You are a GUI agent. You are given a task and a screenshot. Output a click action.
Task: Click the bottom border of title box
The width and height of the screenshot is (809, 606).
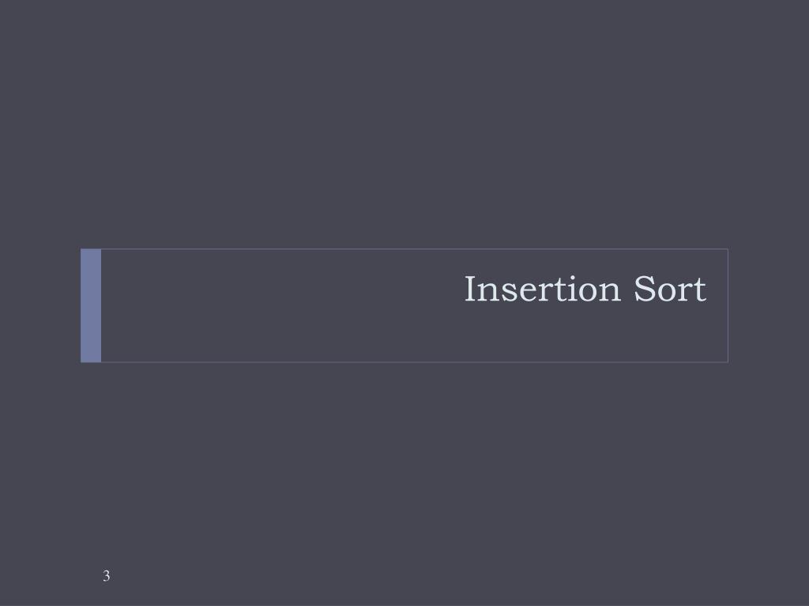415,362
